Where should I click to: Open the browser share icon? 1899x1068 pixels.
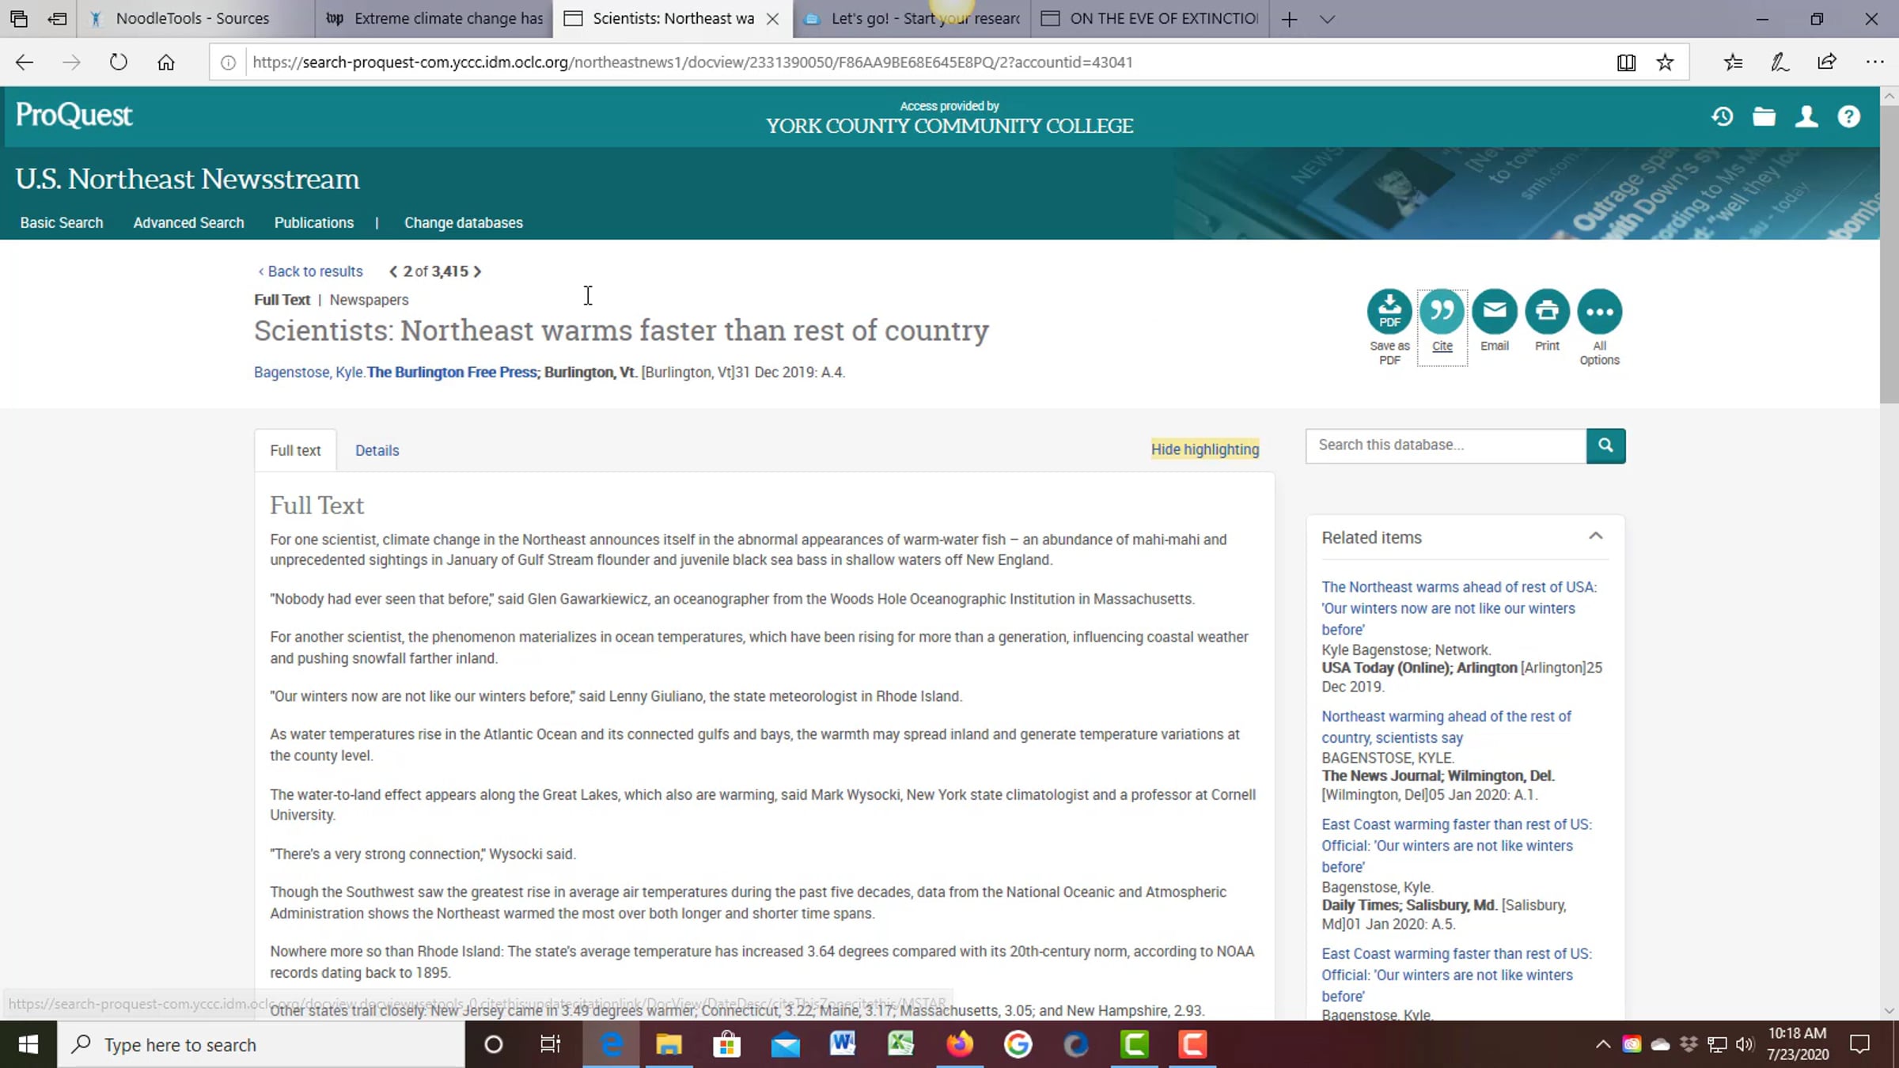pyautogui.click(x=1827, y=62)
